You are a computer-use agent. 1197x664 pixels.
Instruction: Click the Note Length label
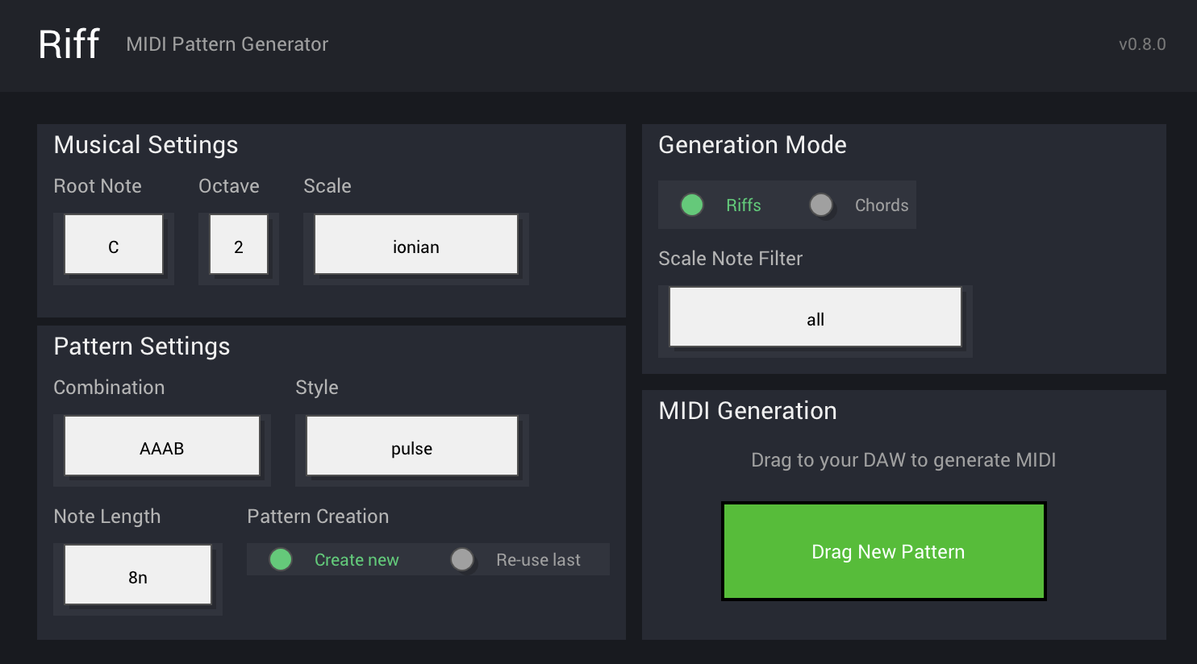[x=107, y=517]
